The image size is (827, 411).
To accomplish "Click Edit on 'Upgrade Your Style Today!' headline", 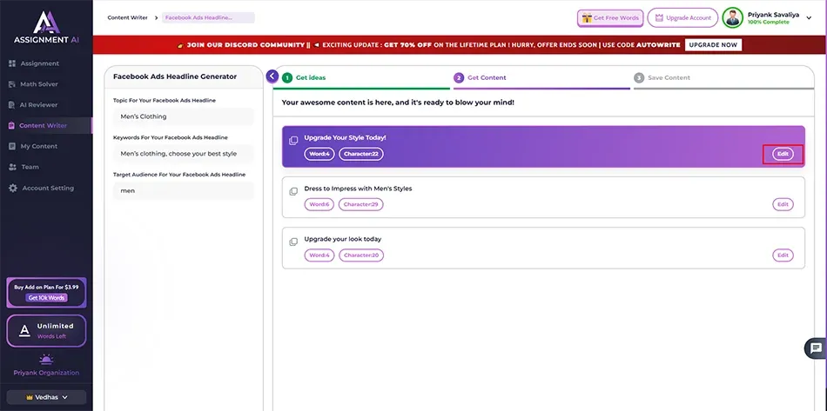I will (x=783, y=154).
